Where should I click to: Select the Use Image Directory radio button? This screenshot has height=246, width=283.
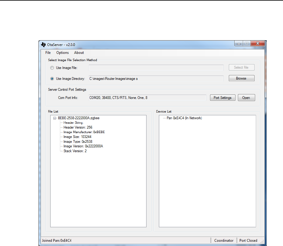coord(52,79)
